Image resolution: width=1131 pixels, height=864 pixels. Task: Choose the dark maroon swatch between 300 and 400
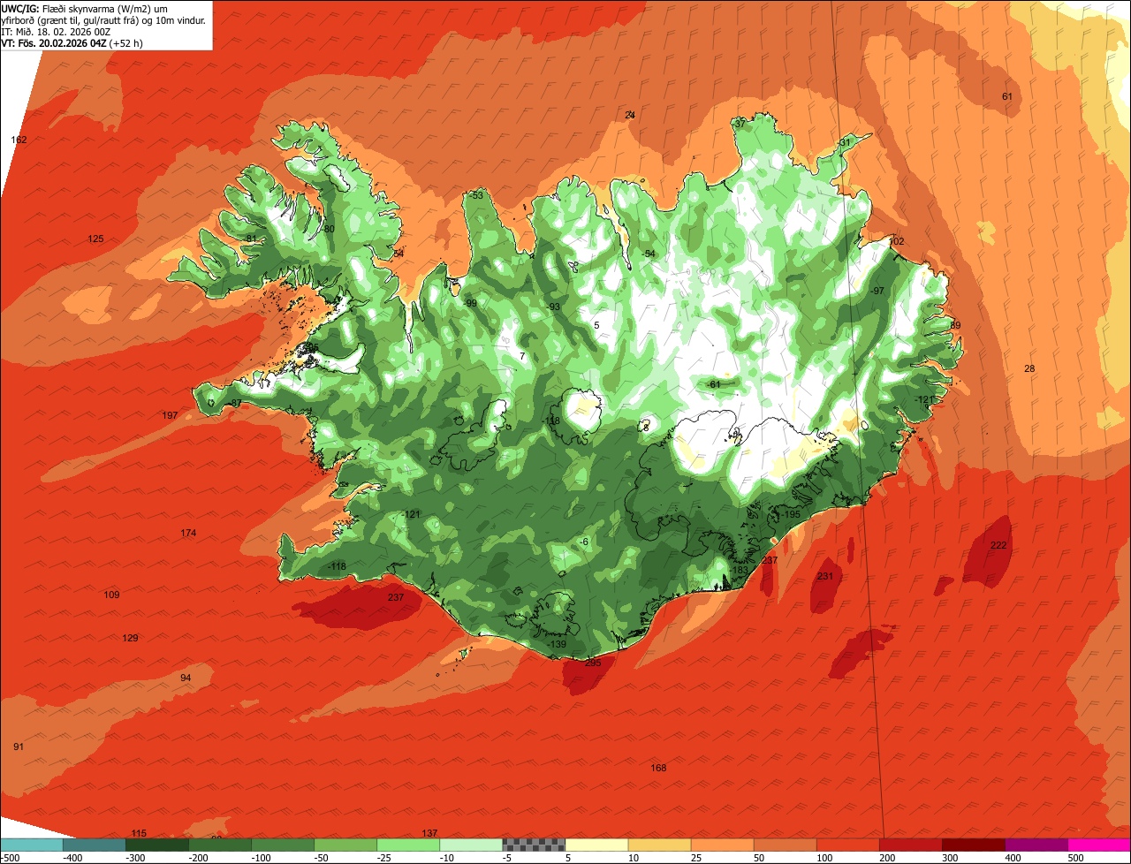[x=974, y=845]
